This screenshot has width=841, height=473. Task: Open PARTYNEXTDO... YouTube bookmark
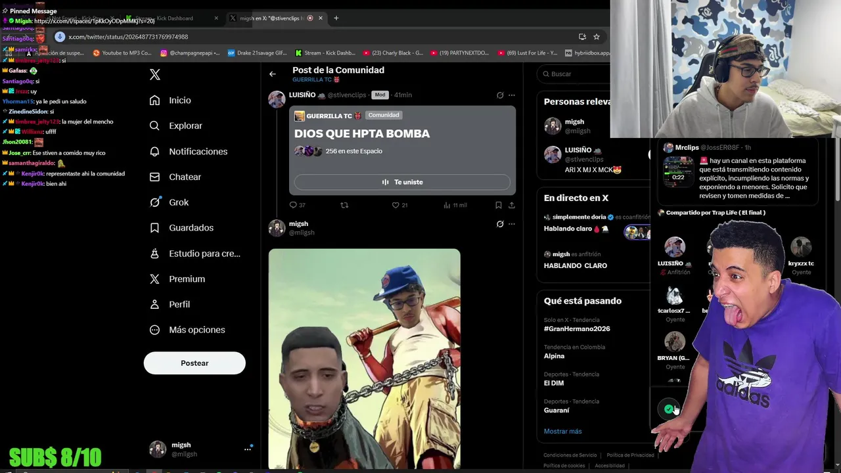[459, 53]
